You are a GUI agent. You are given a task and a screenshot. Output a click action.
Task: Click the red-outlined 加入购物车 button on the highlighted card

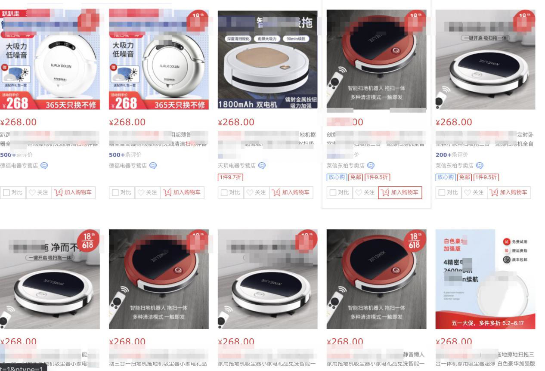tap(400, 192)
